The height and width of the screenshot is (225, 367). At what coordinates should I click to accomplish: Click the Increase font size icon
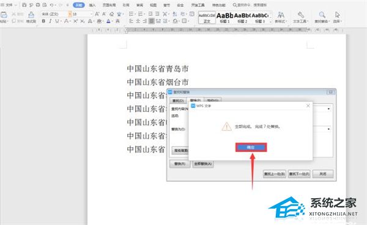[97, 14]
